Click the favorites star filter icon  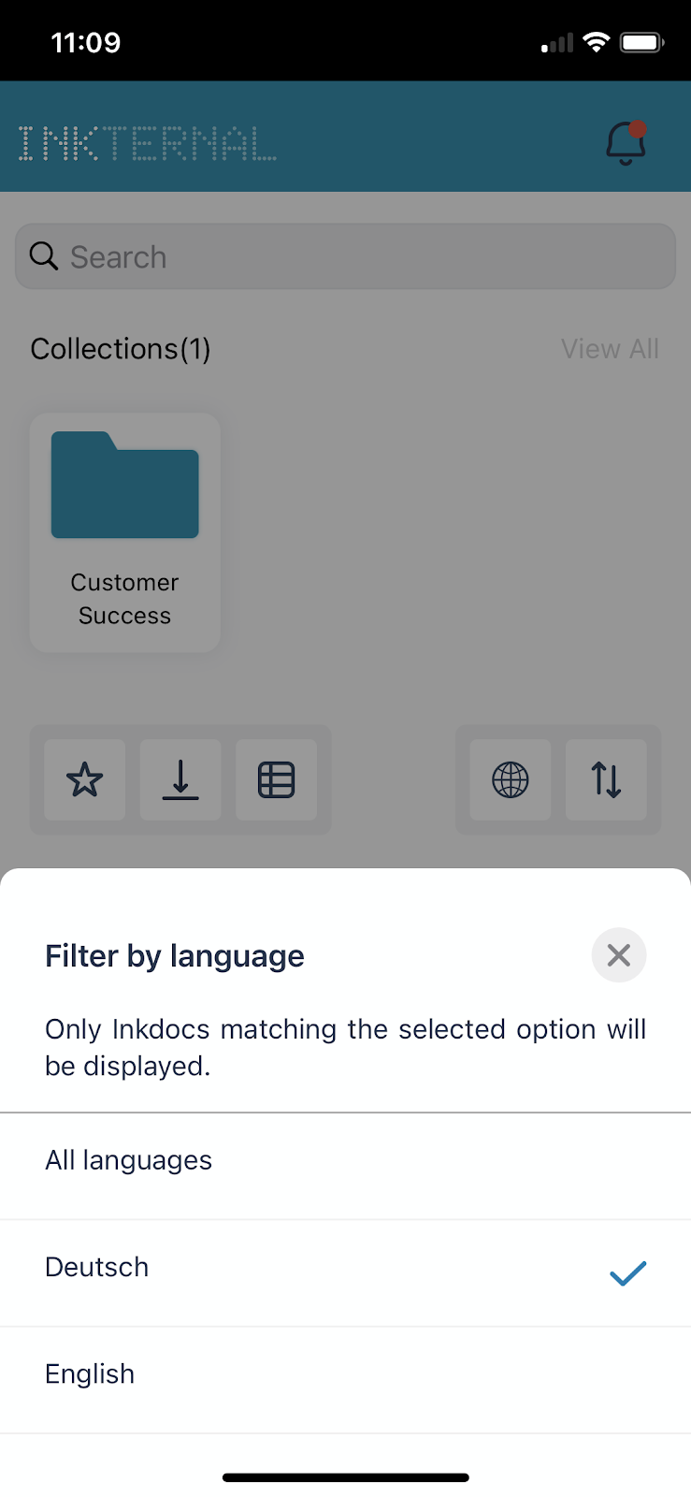[x=85, y=779]
